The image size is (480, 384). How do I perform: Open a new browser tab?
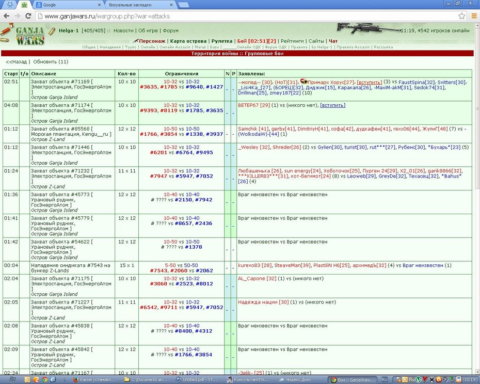coord(183,5)
